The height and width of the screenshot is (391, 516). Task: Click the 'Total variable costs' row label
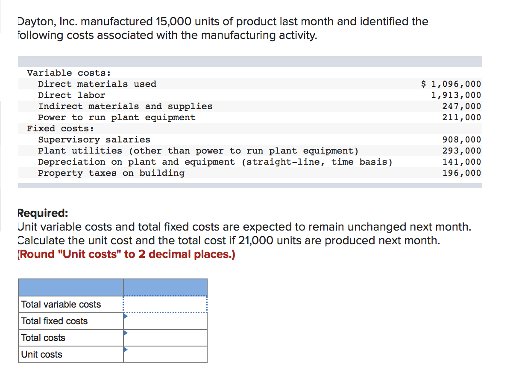pos(61,305)
